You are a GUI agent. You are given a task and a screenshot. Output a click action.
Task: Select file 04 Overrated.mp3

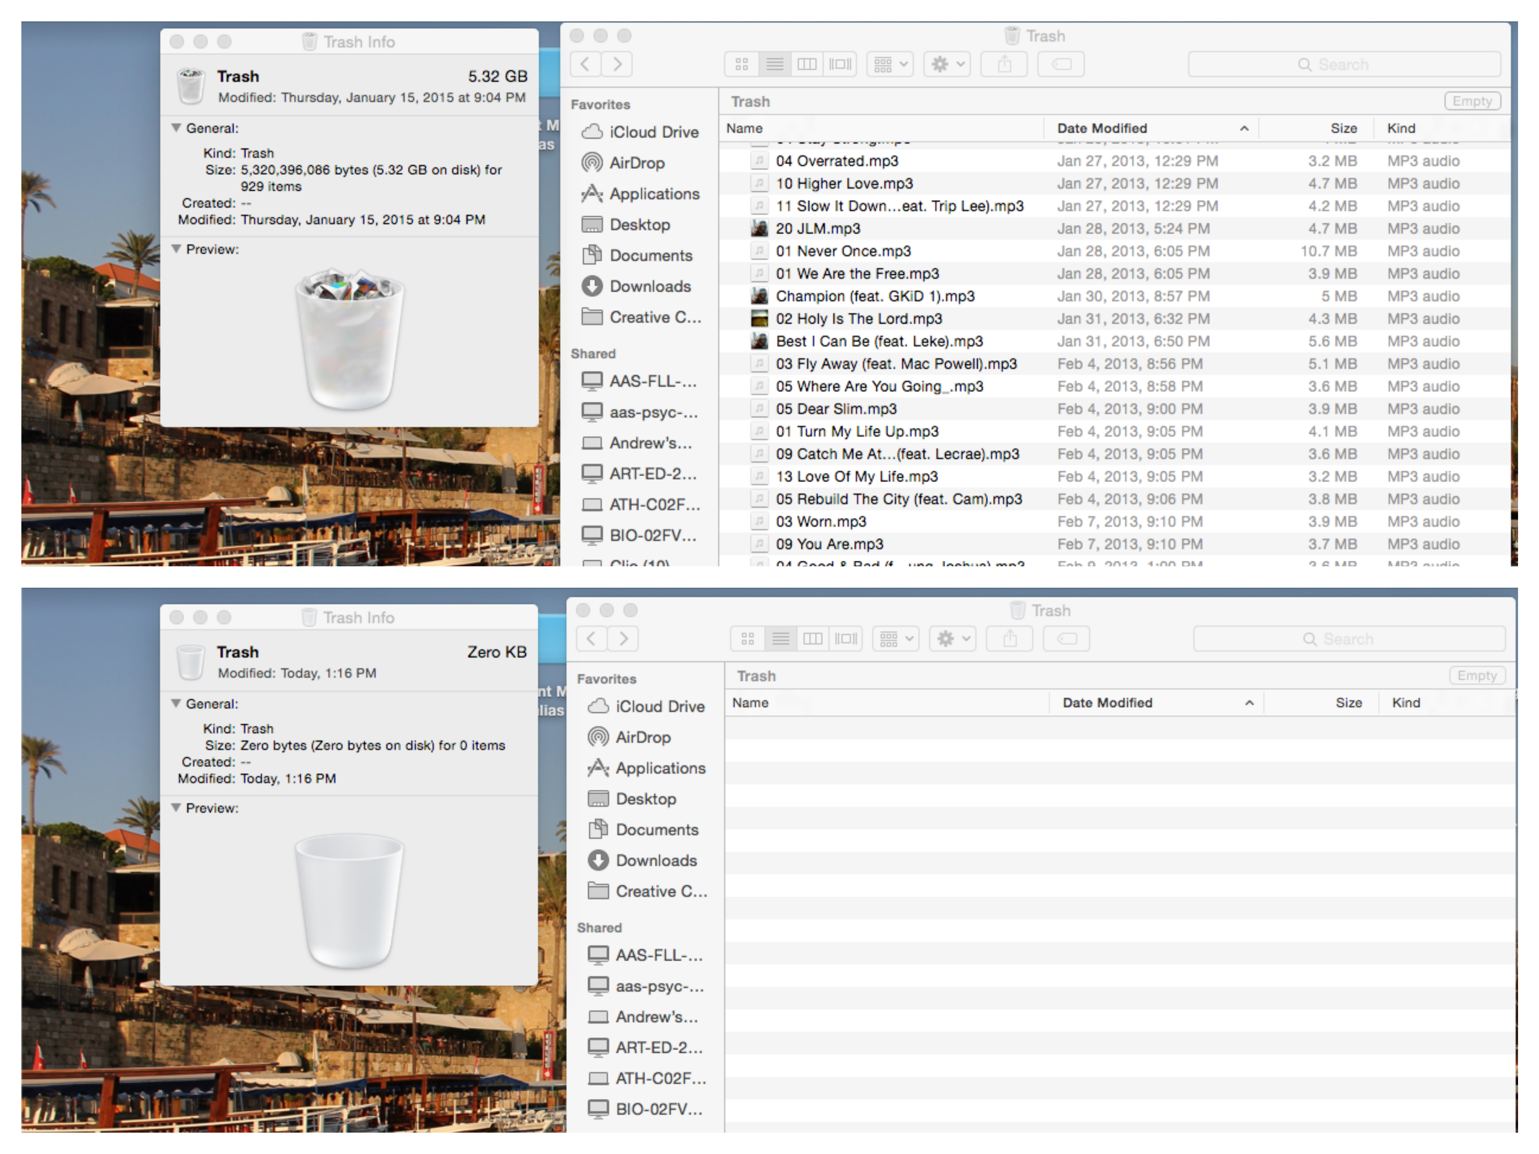point(1114,161)
